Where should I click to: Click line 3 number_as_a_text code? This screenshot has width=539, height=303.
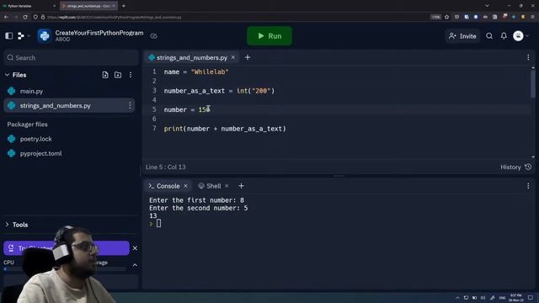coord(219,91)
